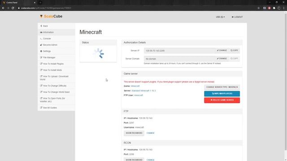
Task: Open the How To Change Difficulty guide
Action: pos(57,85)
